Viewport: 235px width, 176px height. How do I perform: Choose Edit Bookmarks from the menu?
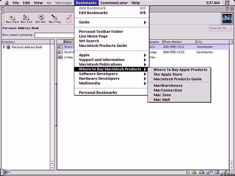112,13
